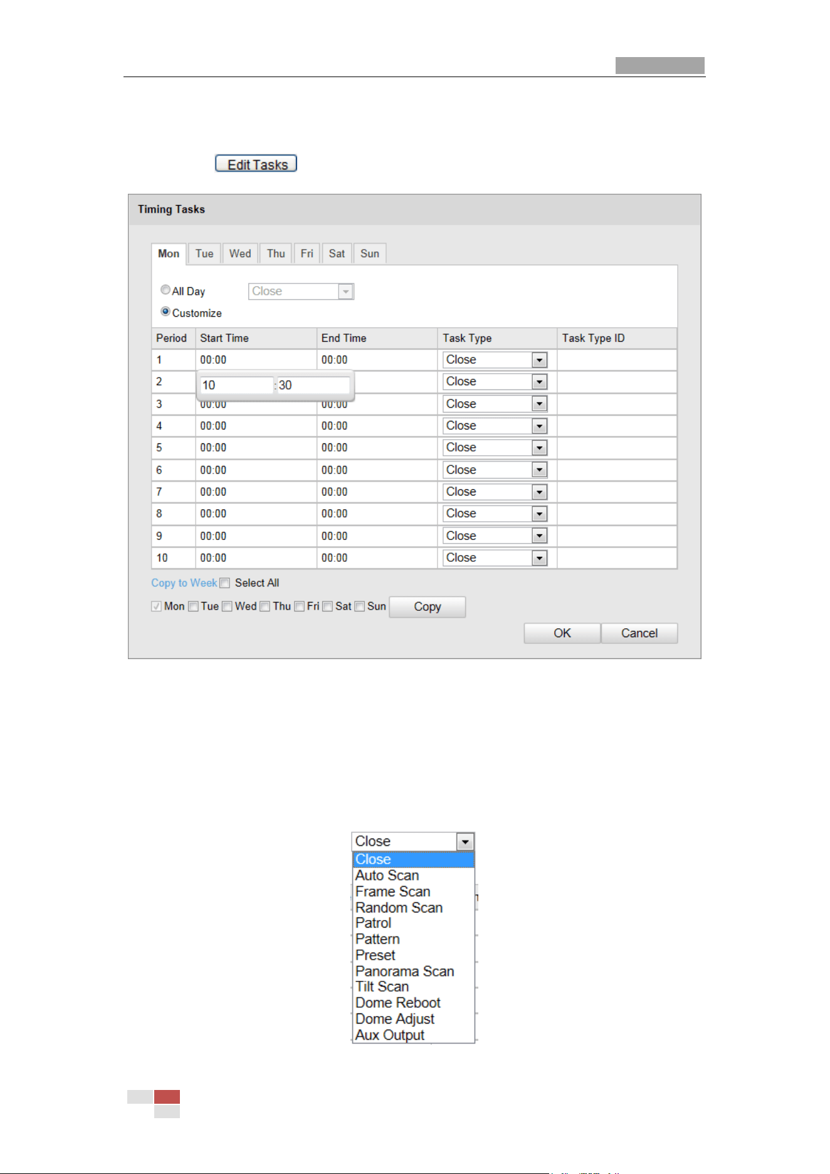Image resolution: width=830 pixels, height=1174 pixels.
Task: Expand Task Type dropdown for period 9
Action: click(495, 536)
